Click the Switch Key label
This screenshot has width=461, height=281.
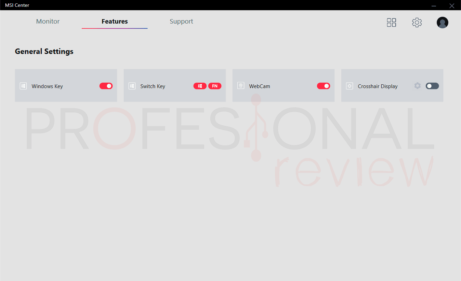tap(153, 86)
